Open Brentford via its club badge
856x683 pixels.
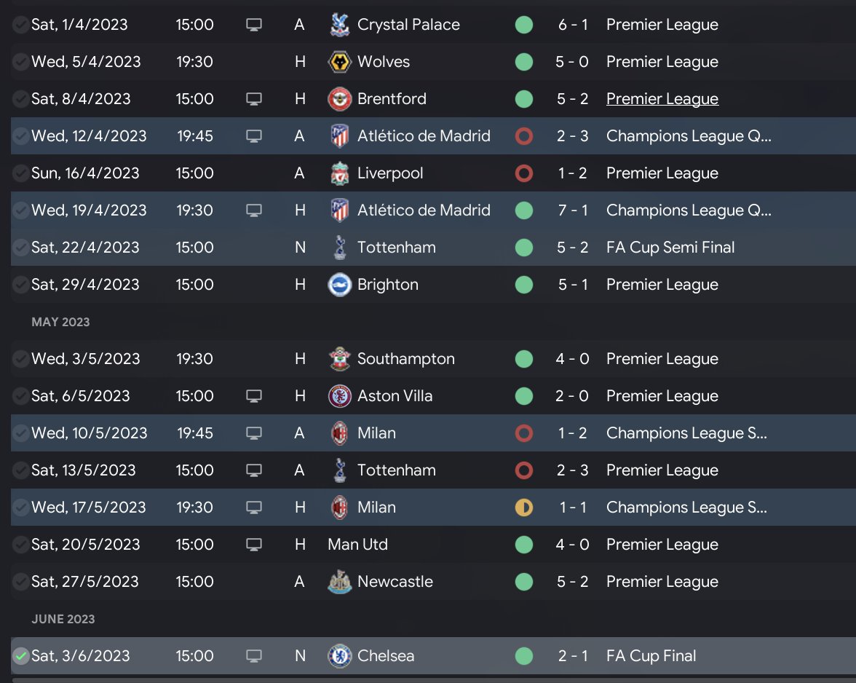click(x=340, y=99)
